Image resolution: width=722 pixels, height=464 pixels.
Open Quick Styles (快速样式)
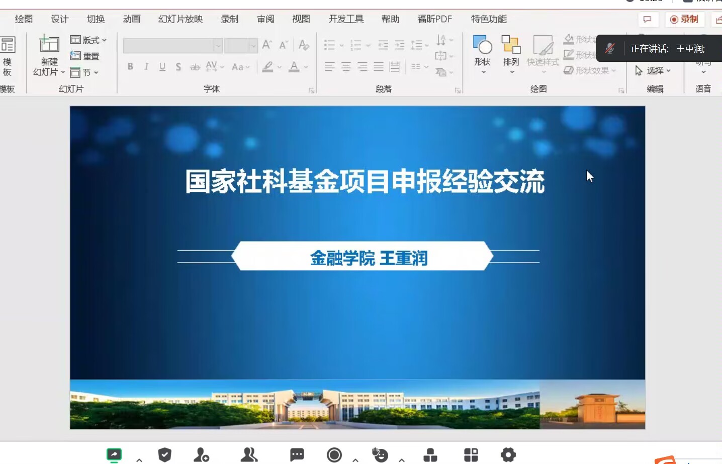tap(543, 55)
